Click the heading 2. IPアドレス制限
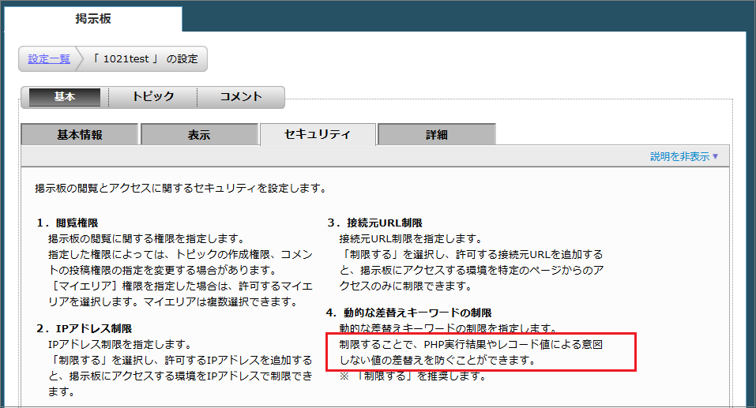756x408 pixels. (x=83, y=328)
